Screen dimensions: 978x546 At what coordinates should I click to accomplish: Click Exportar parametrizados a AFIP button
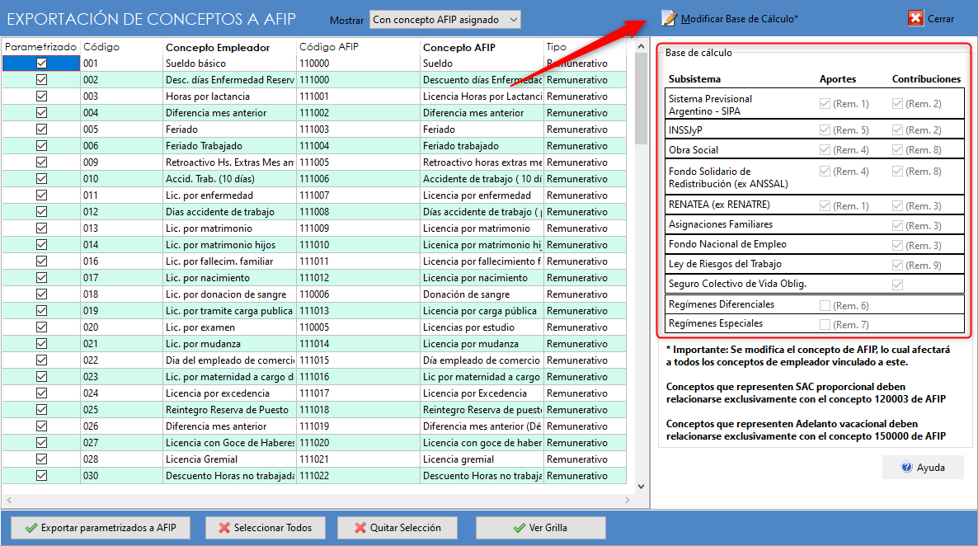(101, 528)
